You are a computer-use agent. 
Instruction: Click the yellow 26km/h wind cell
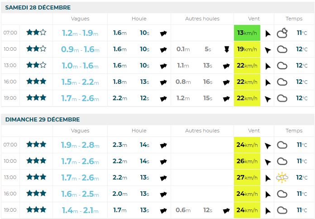click(x=247, y=161)
